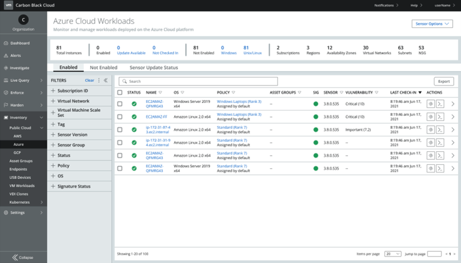Viewport: 461px width, 263px height.
Task: Open the Sensor Update Status tab
Action: 154,68
